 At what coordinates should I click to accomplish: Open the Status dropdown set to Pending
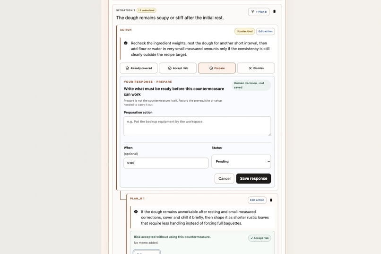coord(241,161)
